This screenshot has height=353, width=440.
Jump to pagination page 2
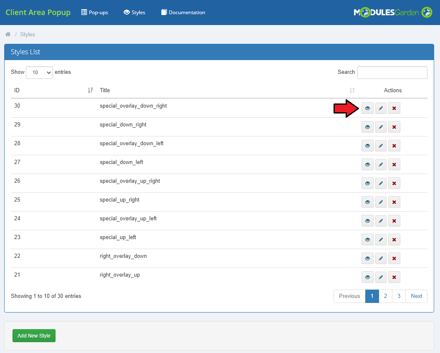[386, 296]
